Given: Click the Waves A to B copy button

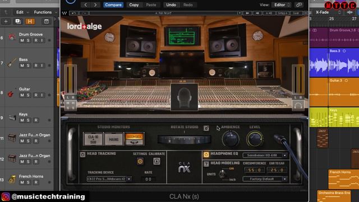Looking at the screenshot, I should (269, 13).
